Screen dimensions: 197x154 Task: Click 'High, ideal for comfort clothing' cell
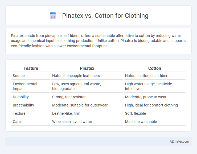click(154, 105)
